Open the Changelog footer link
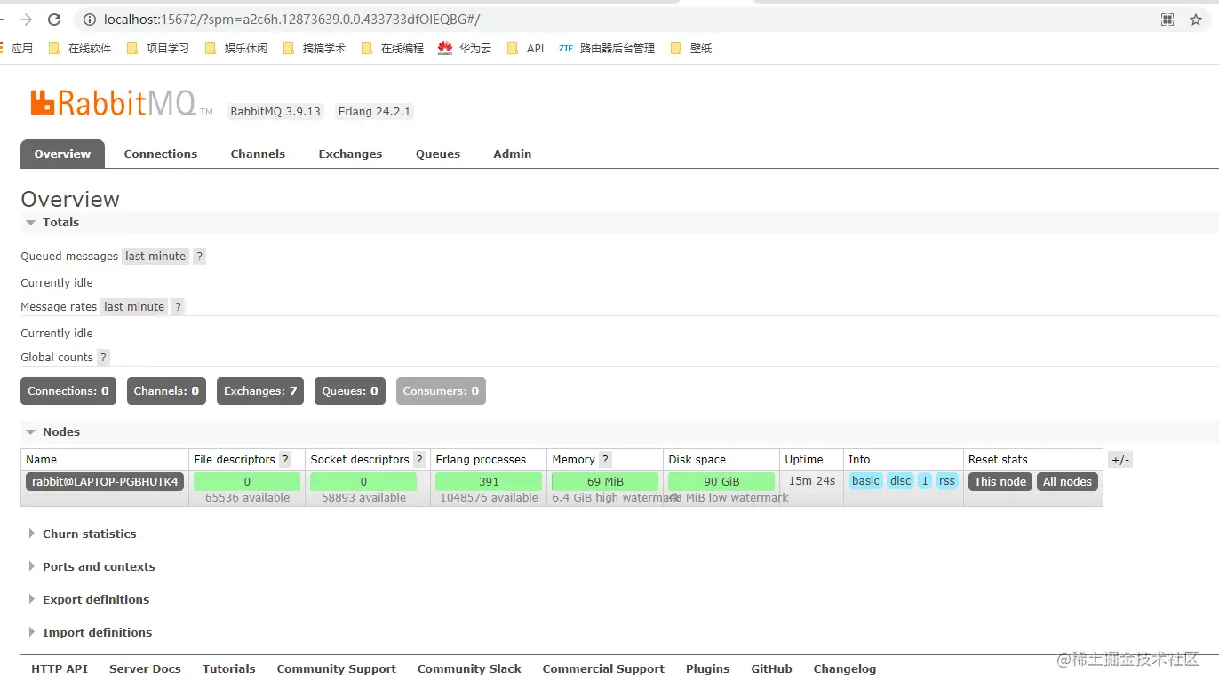This screenshot has width=1219, height=688. (845, 668)
